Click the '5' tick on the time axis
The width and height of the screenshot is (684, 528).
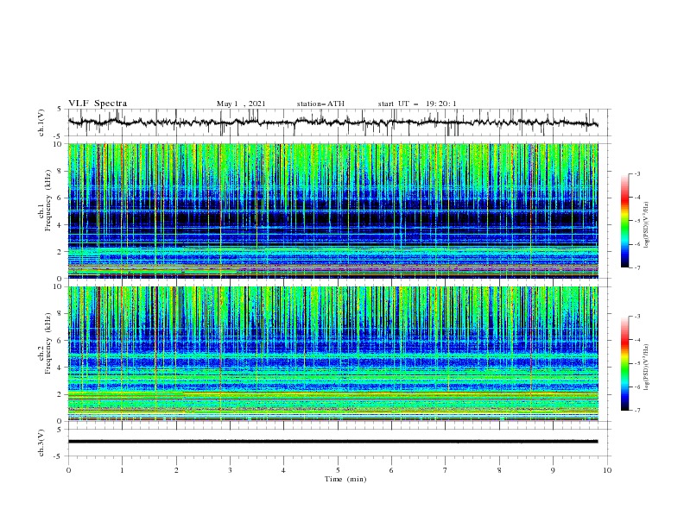click(338, 470)
